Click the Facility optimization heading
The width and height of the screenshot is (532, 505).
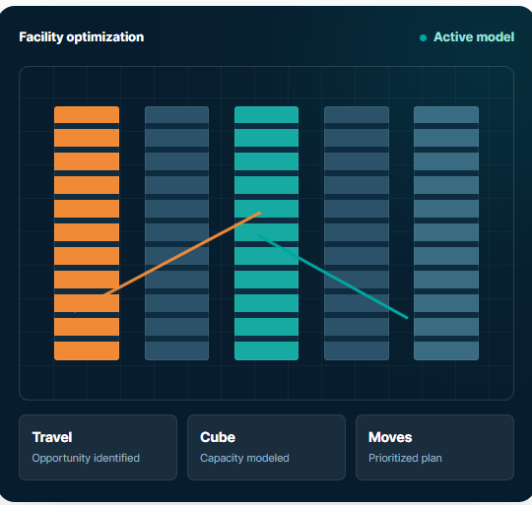pyautogui.click(x=82, y=37)
